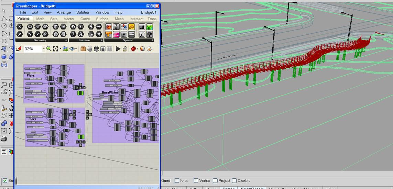The height and width of the screenshot is (189, 393).
Task: Open the 32% zoom level dropdown
Action: [x=44, y=49]
